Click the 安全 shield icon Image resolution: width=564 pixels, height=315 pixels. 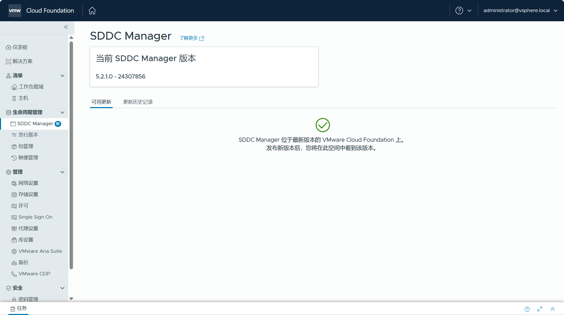[x=8, y=288]
